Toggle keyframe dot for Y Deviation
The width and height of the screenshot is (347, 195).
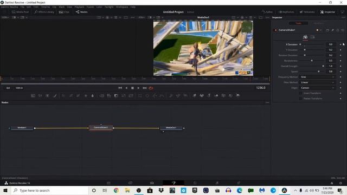pyautogui.click(x=340, y=50)
